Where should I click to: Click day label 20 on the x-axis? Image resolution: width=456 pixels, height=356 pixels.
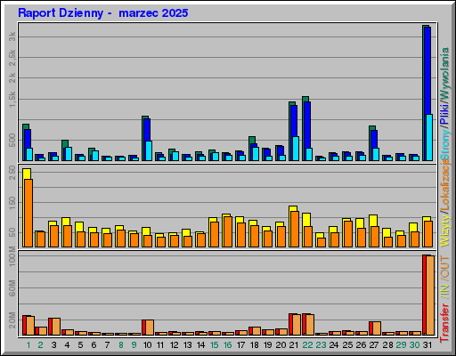(x=281, y=345)
